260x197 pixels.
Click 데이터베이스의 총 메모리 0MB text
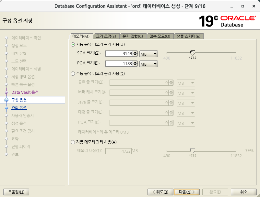coord(103,132)
